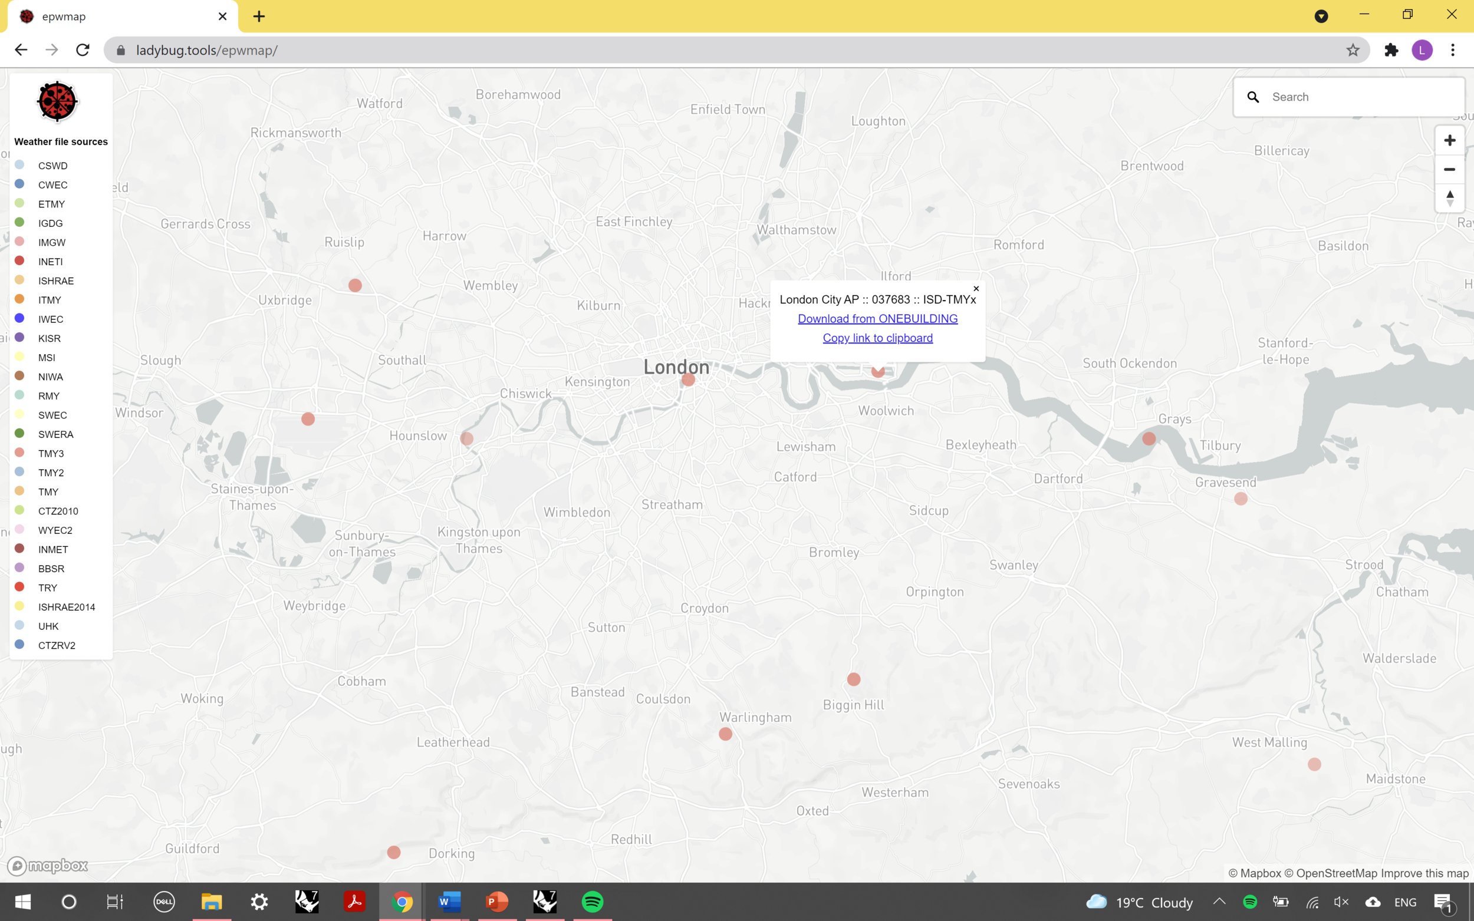Click inside the Search input field

point(1341,97)
